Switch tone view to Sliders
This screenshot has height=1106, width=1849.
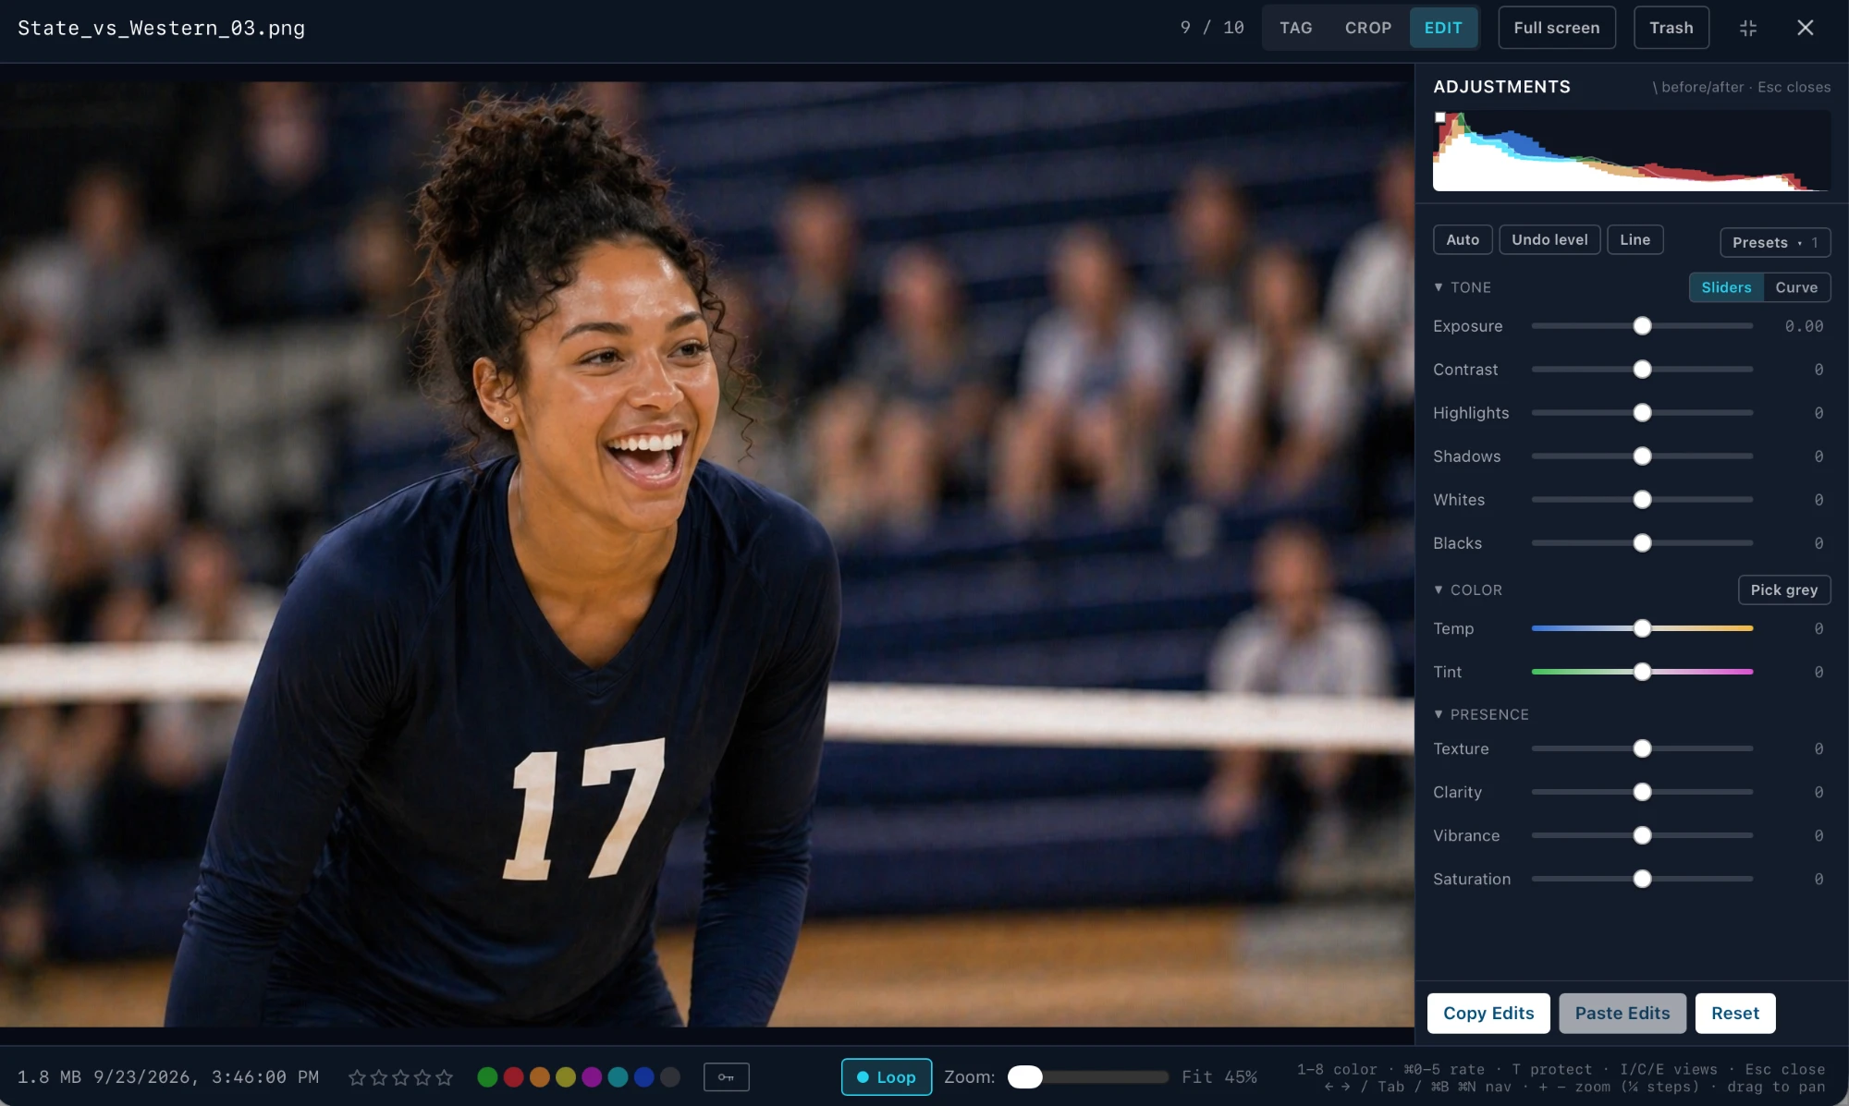click(x=1726, y=287)
